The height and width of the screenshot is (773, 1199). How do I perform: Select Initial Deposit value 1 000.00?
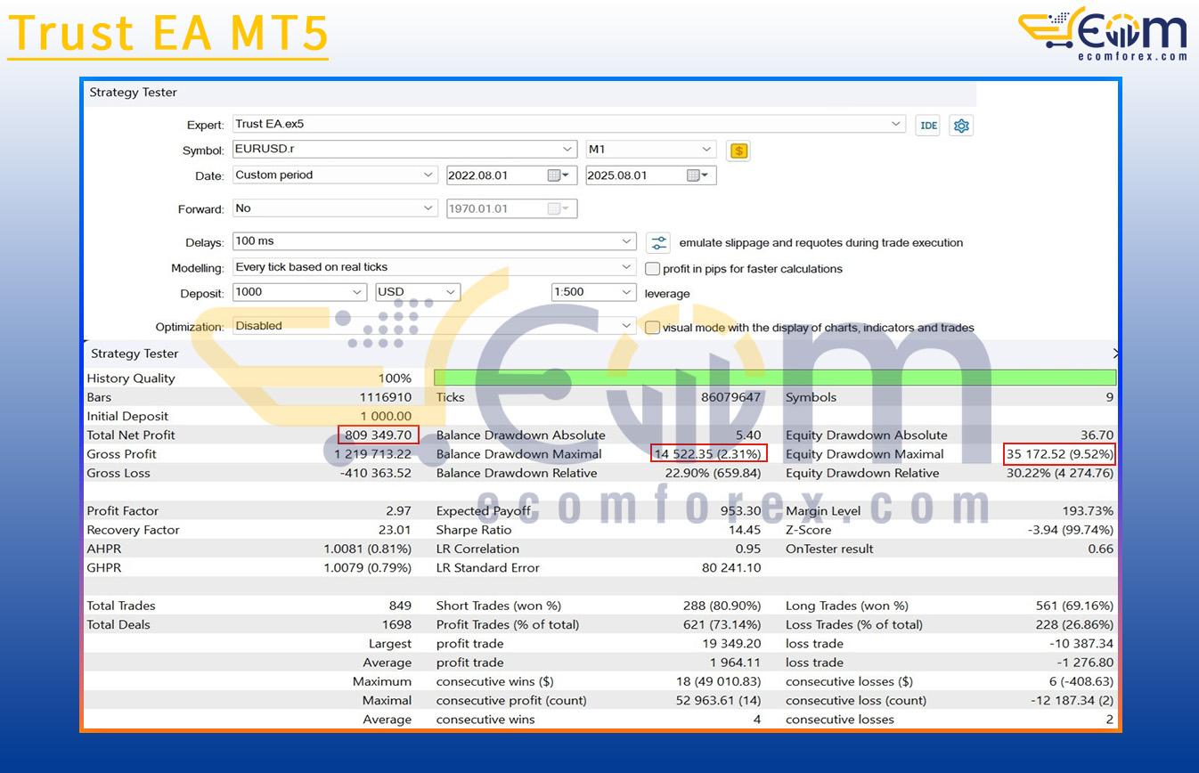386,417
